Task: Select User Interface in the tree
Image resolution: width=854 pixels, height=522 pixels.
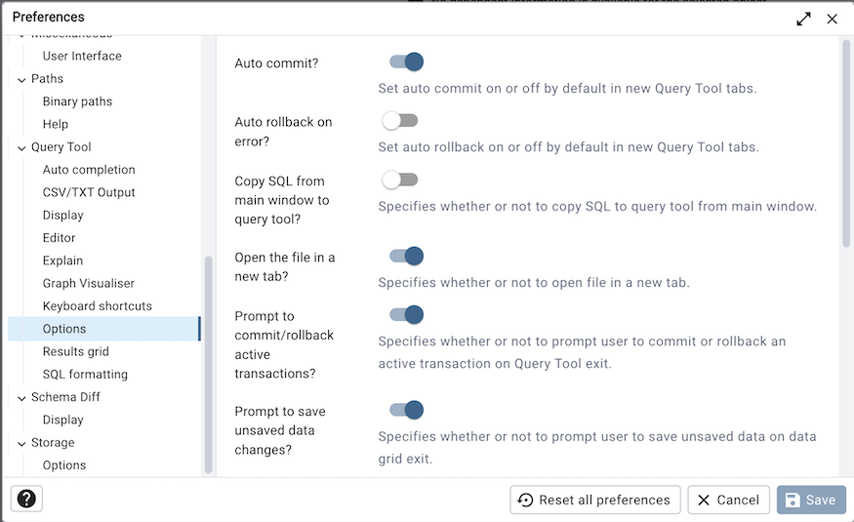Action: pos(82,56)
